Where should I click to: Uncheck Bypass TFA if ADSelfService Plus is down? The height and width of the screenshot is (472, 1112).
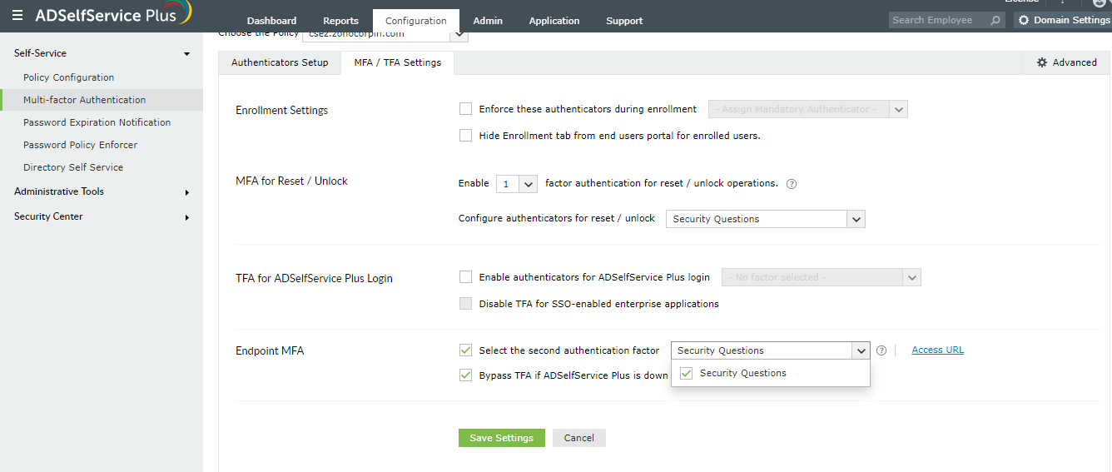(x=465, y=375)
